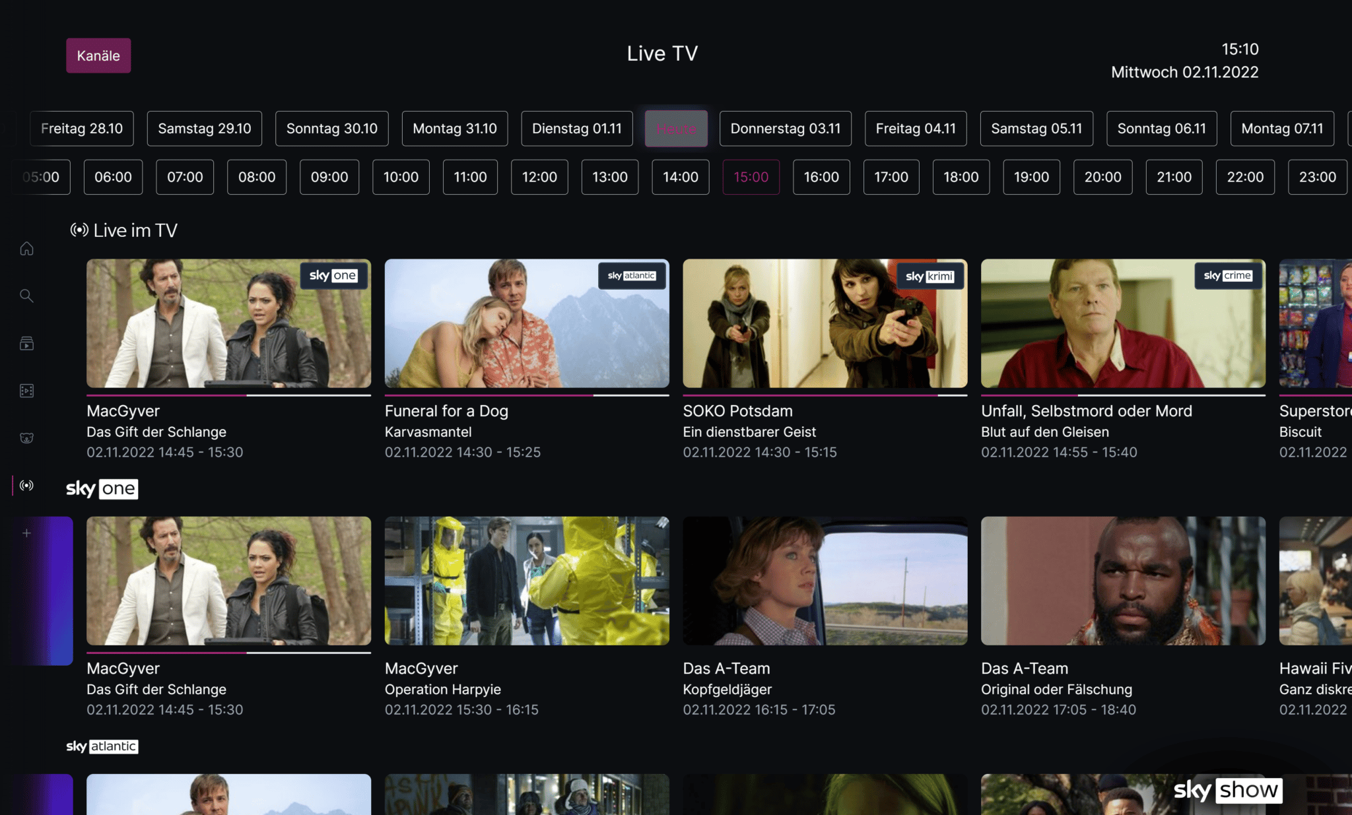
Task: Click the plus icon at the sidebar bottom
Action: (26, 533)
